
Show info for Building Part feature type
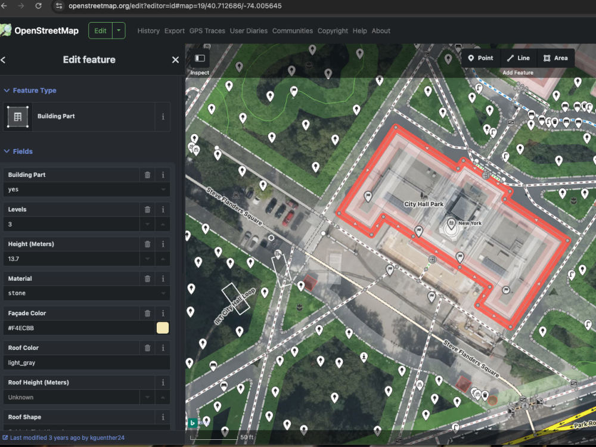tap(163, 117)
